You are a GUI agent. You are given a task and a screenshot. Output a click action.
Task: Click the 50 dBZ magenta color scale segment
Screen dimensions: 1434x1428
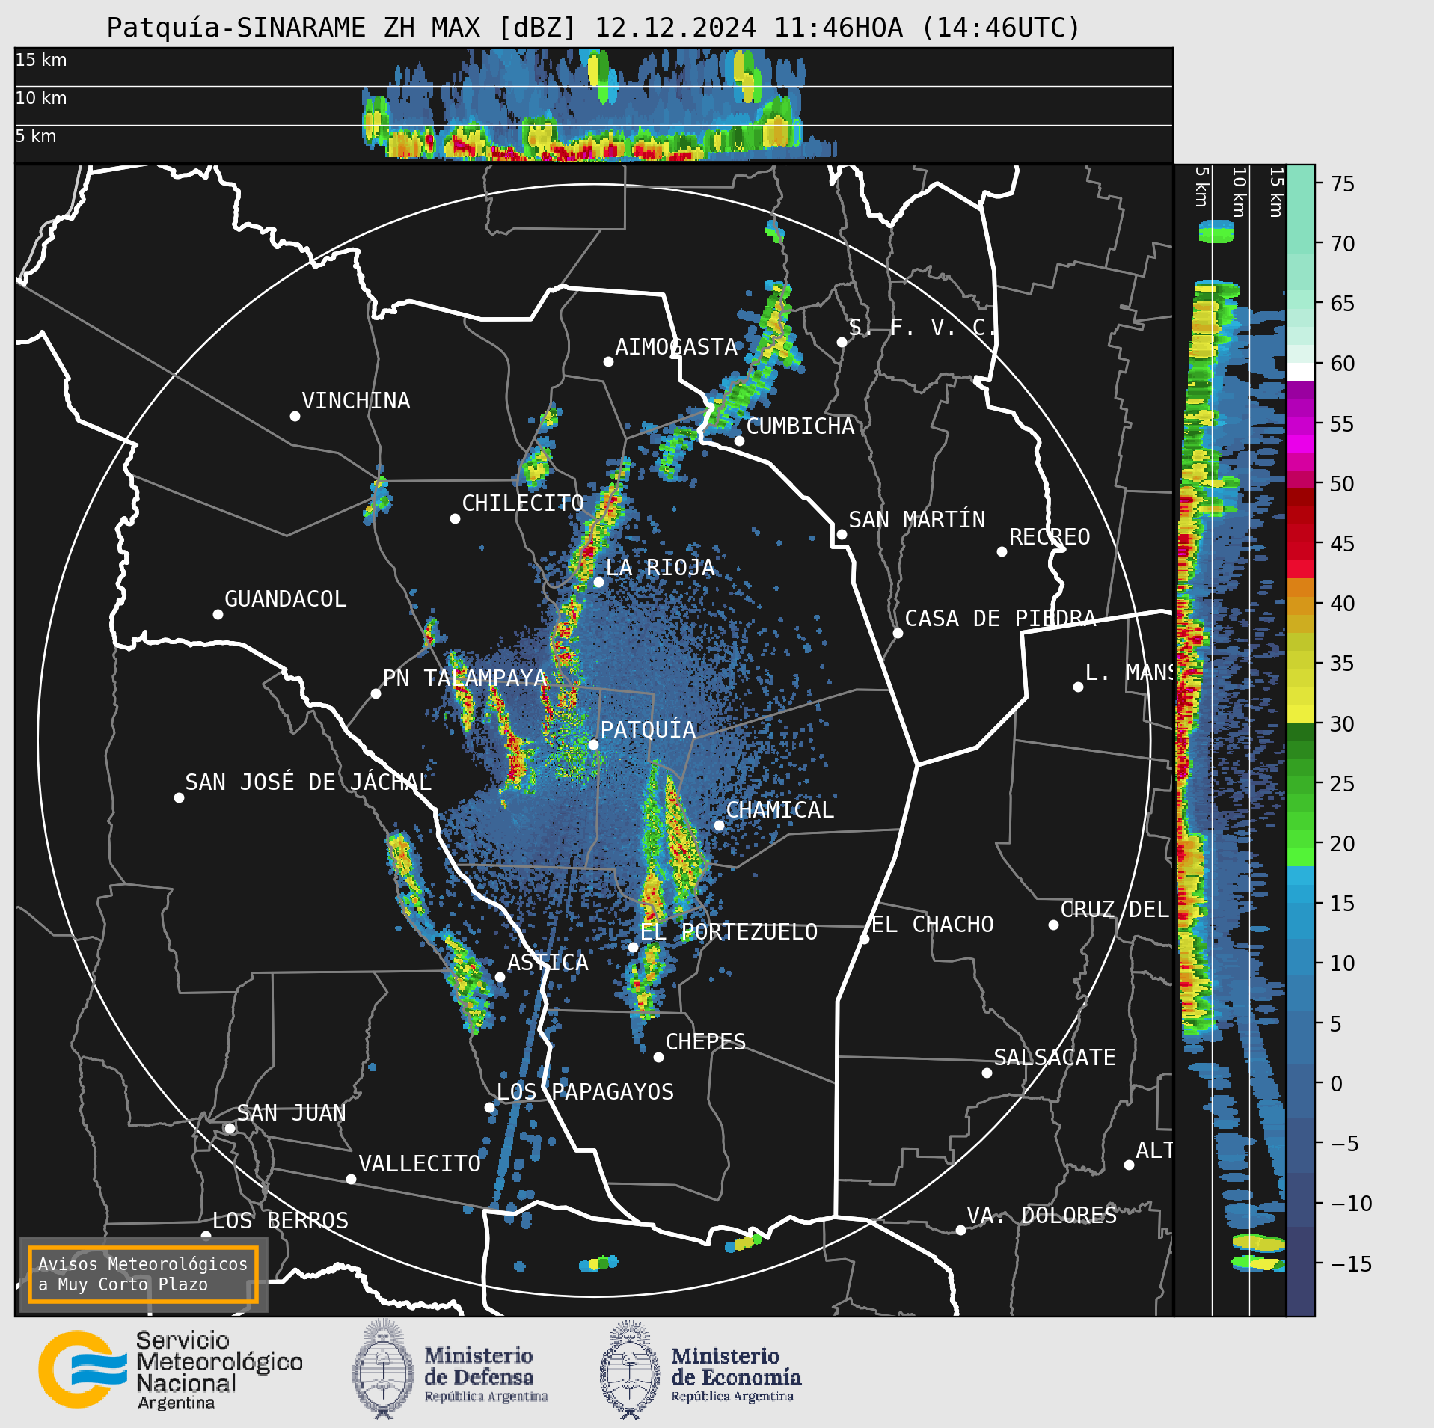pos(1301,479)
